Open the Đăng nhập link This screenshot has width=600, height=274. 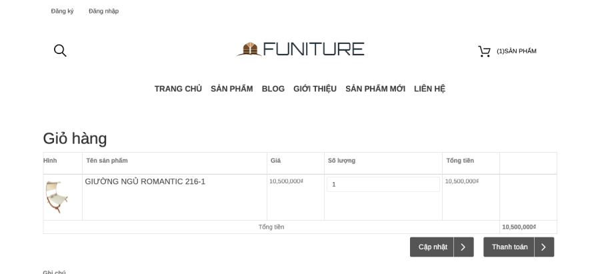104,11
